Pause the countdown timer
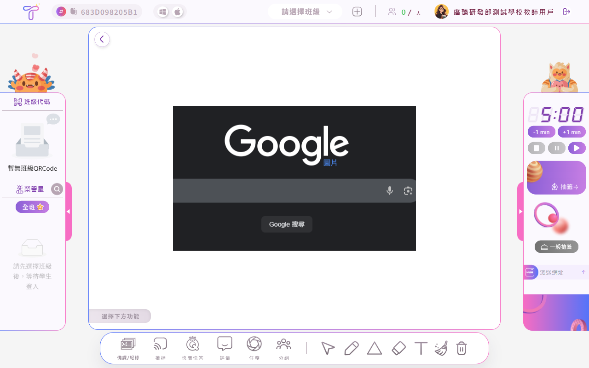The width and height of the screenshot is (589, 368). pos(557,148)
